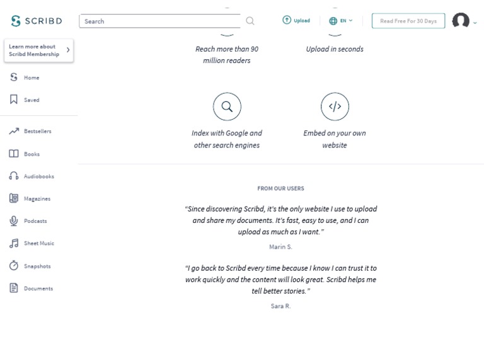The height and width of the screenshot is (342, 484).
Task: Open Magazines in the sidebar
Action: click(x=37, y=199)
